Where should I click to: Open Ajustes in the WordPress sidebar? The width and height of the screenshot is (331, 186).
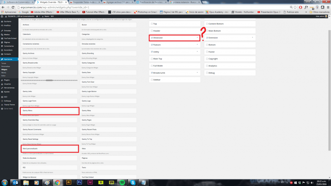tap(7, 92)
